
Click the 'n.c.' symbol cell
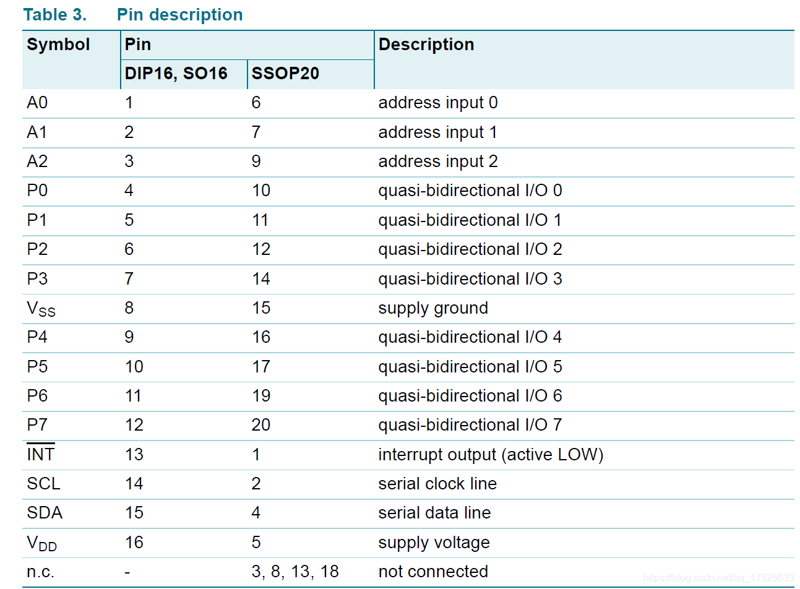click(41, 572)
